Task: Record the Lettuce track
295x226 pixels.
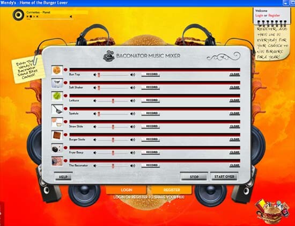Action: click(151, 100)
